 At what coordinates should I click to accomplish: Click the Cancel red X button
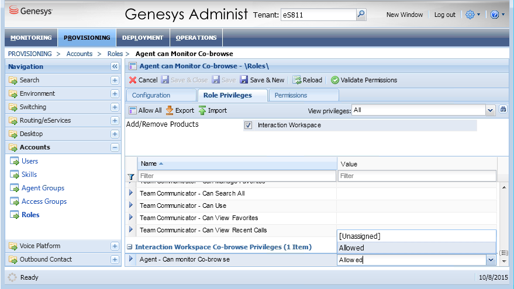tap(143, 80)
